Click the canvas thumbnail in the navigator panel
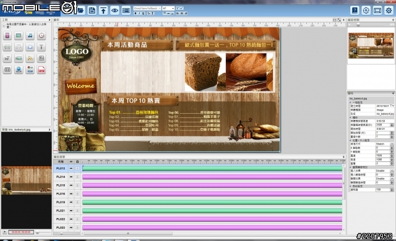396x241 pixels. coord(371,45)
